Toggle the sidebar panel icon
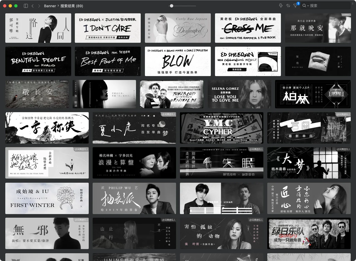Viewport: 356px width, 261px height. pyautogui.click(x=26, y=6)
